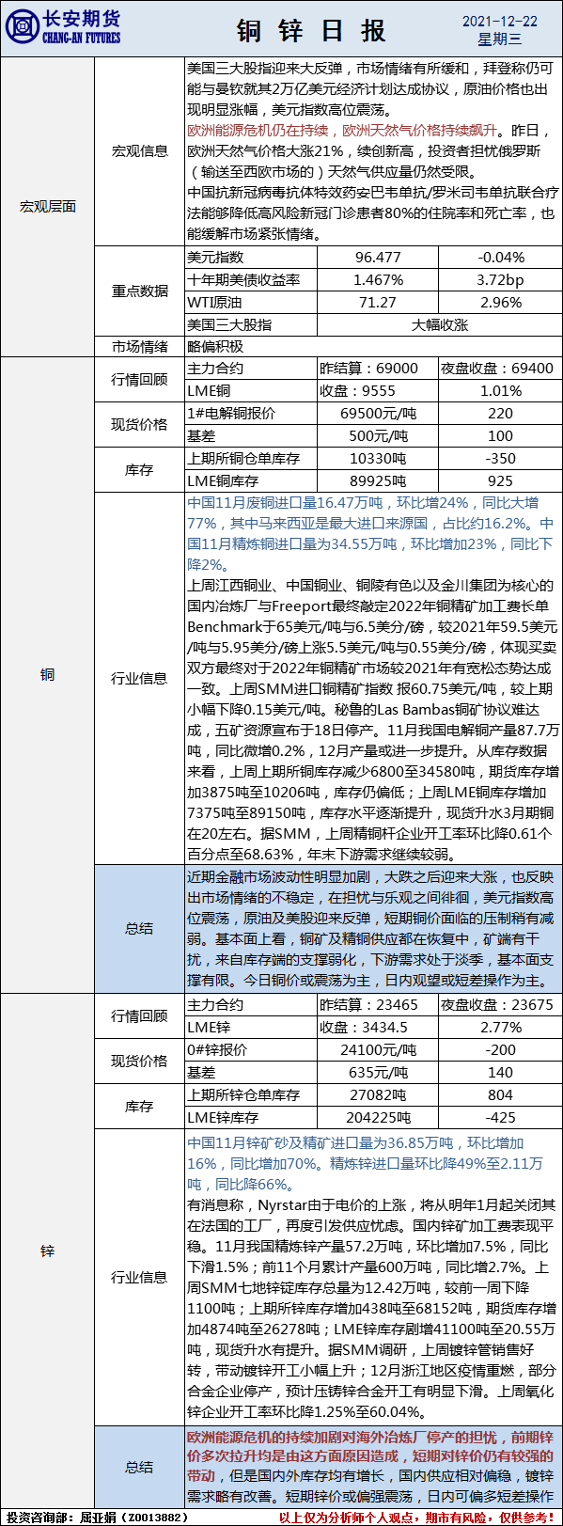This screenshot has height=1526, width=563.
Task: Click the 204225吨 inventory value
Action: (x=378, y=1118)
